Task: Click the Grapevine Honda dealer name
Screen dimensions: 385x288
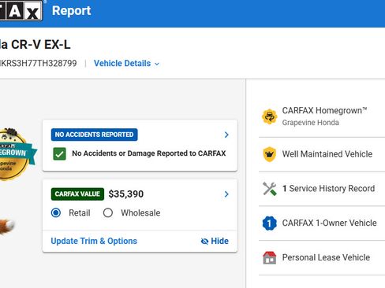Action: (x=310, y=123)
